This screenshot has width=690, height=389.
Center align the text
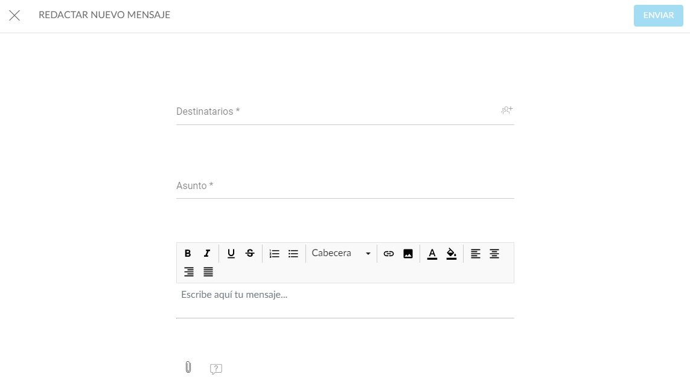coord(494,254)
